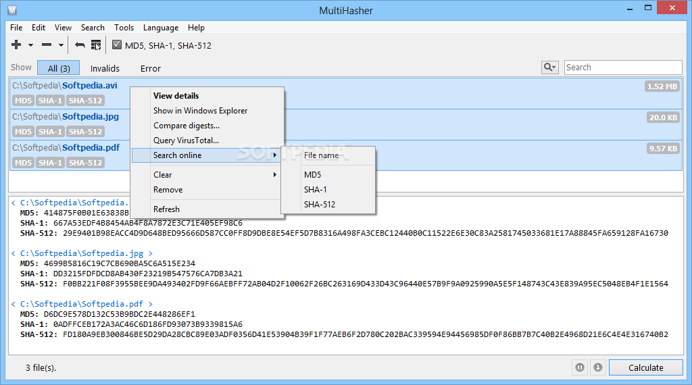The width and height of the screenshot is (692, 385).
Task: Click SHA-1 badge under Softpedia.pdf
Action: coord(50,163)
